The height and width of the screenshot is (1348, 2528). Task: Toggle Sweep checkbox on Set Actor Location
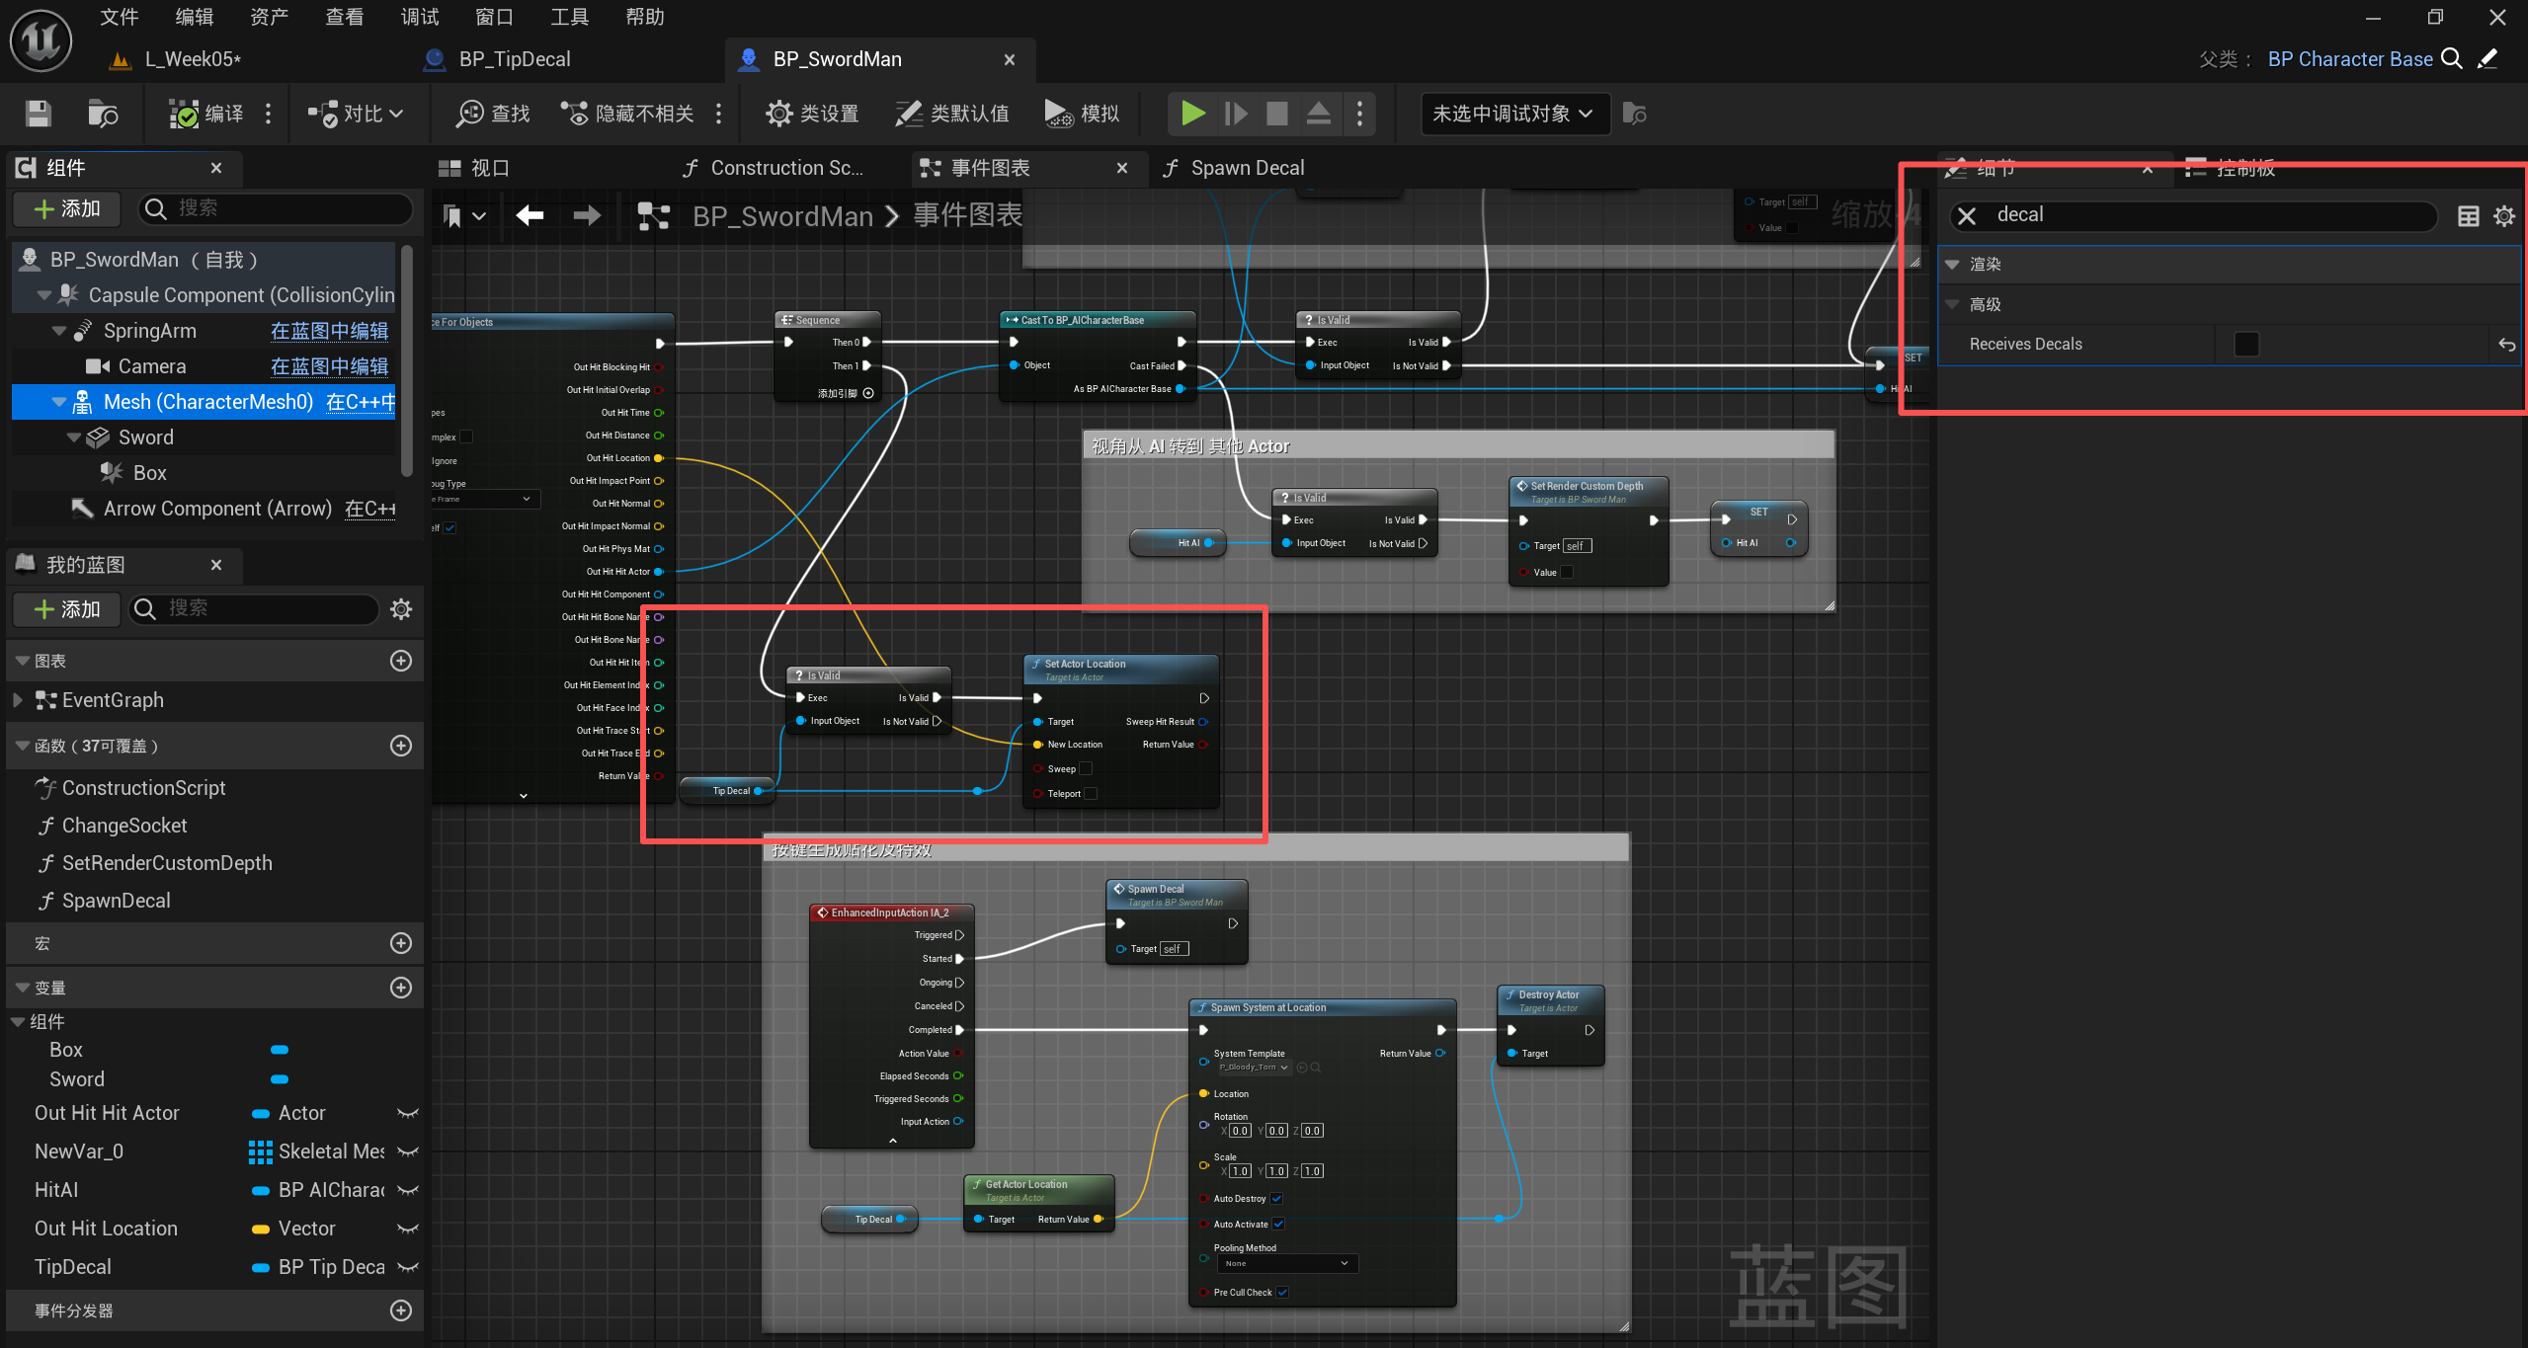(x=1086, y=768)
